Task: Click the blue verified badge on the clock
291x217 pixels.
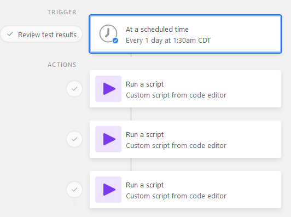Action: point(115,41)
